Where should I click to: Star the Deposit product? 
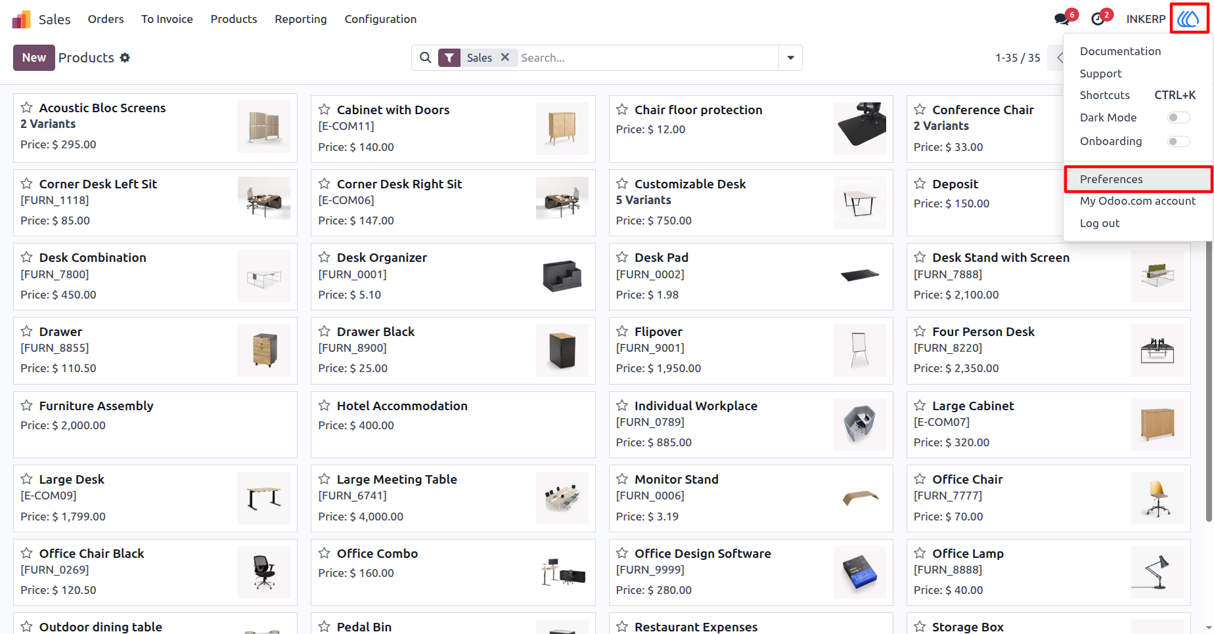coord(920,184)
